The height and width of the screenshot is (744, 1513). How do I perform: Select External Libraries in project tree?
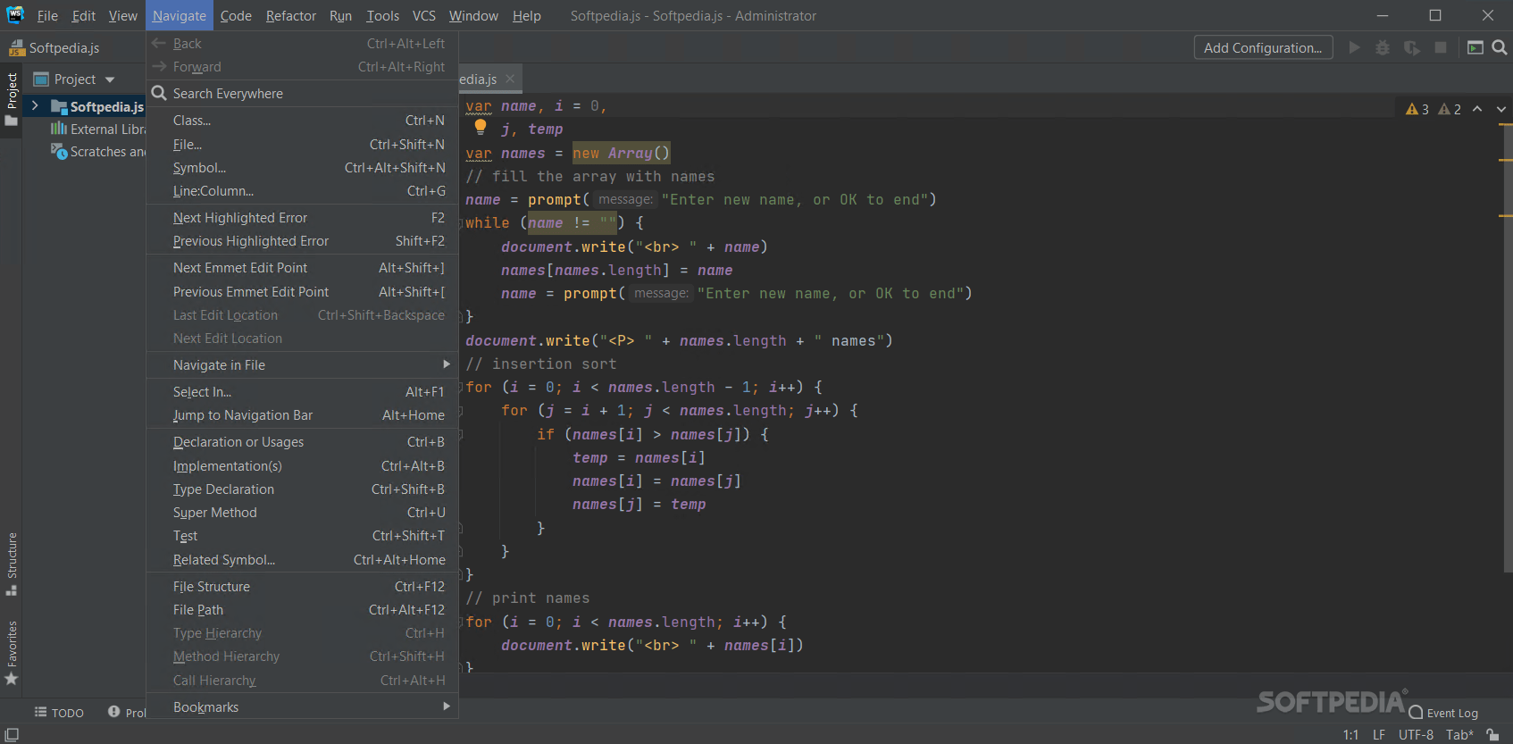pyautogui.click(x=98, y=129)
